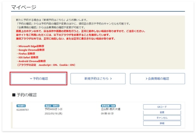
Task: Show QRコード for reservation K22000761
Action: [x=162, y=107]
